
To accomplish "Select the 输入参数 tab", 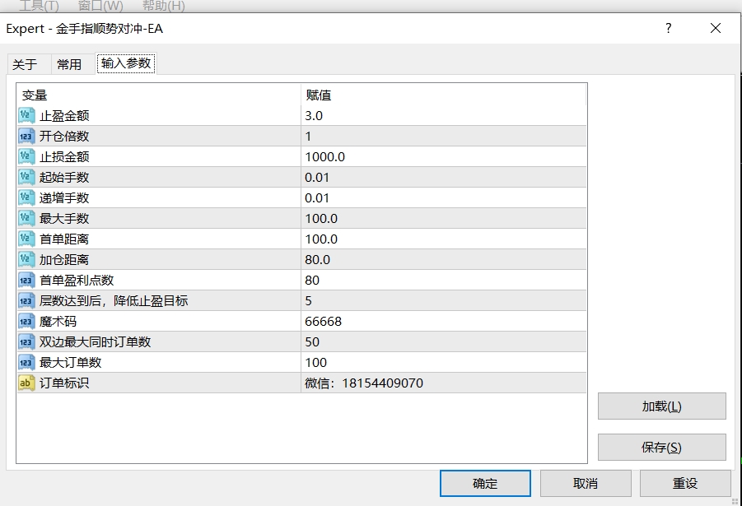I will coord(126,63).
